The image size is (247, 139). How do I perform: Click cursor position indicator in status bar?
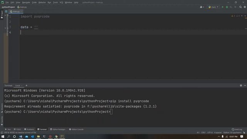tap(198, 132)
